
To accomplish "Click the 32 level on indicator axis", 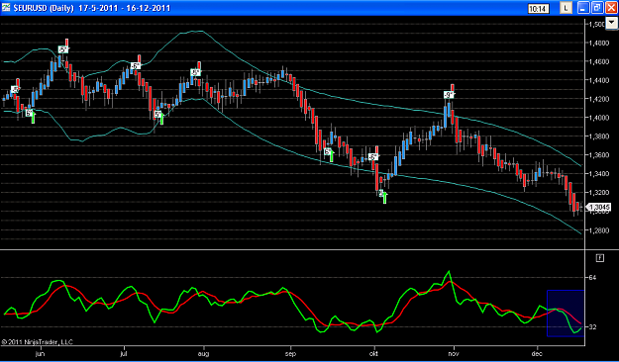I will click(x=592, y=327).
